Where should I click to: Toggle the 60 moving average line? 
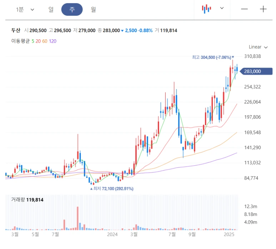(45, 41)
